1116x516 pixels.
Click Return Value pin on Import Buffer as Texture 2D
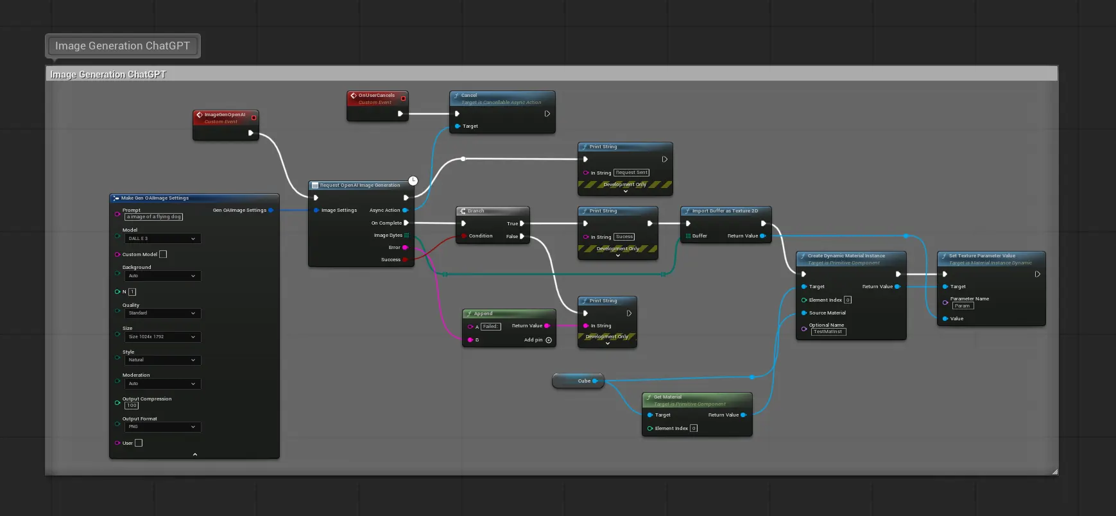pos(762,236)
